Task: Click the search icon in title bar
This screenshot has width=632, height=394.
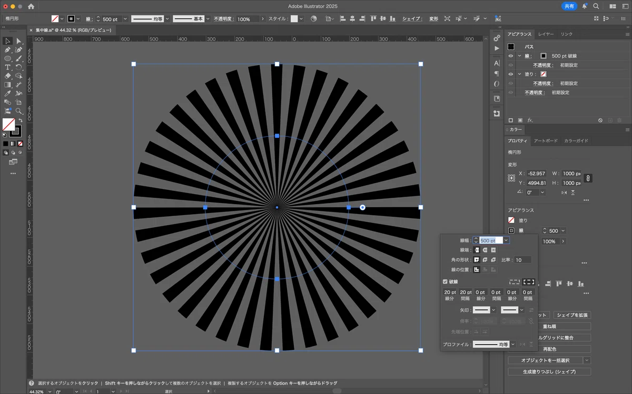Action: click(x=596, y=6)
